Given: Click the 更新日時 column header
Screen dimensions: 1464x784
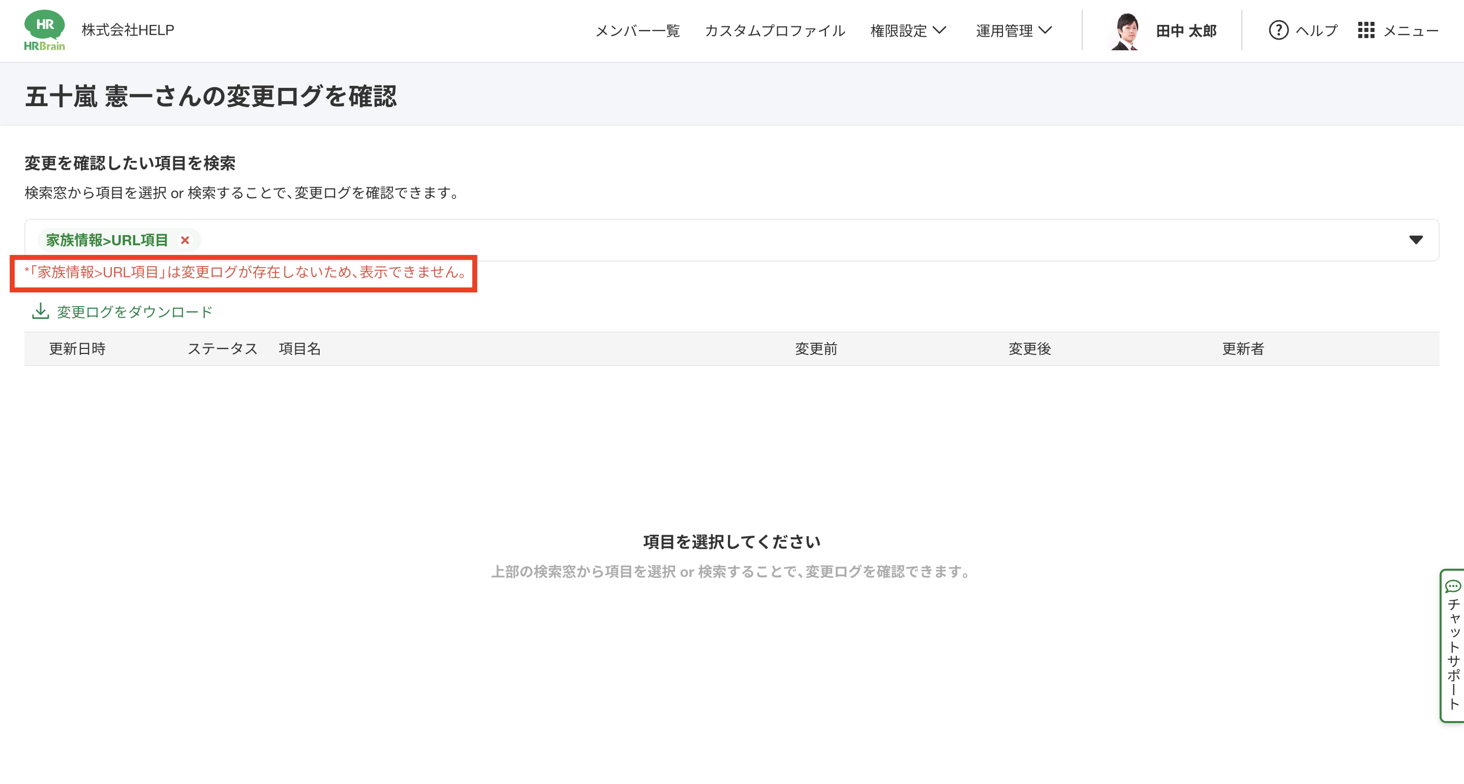Looking at the screenshot, I should 77,348.
